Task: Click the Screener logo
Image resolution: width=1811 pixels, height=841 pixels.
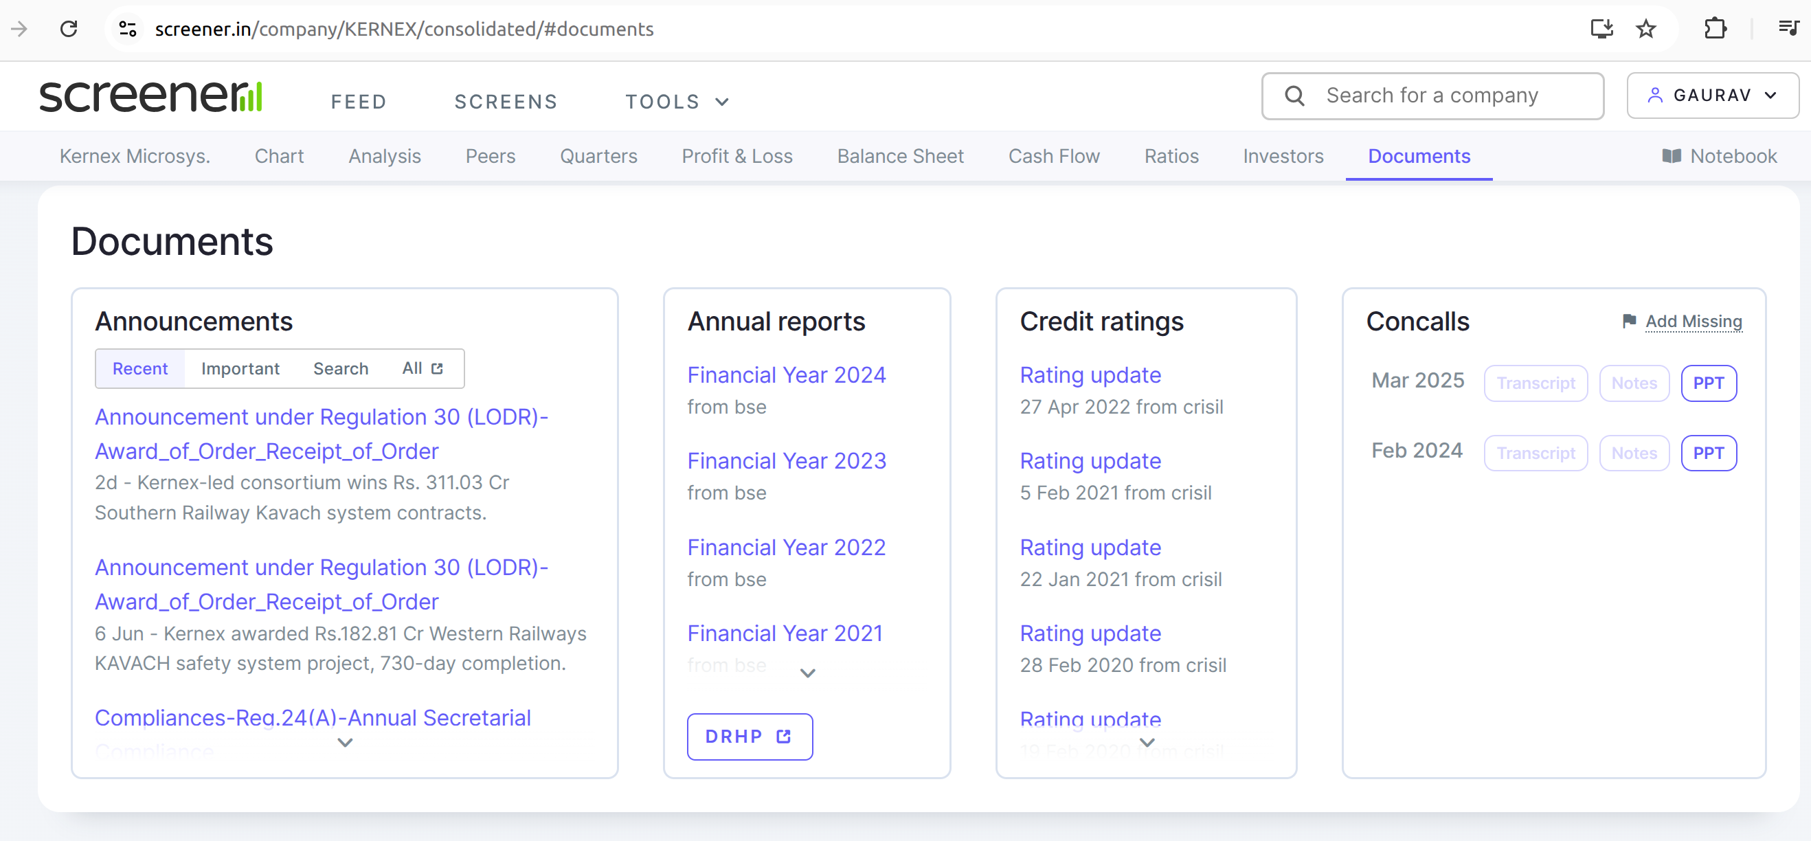Action: point(151,96)
